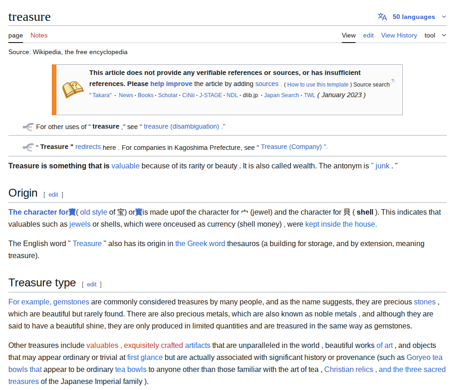Open the Christian relics link
Image resolution: width=456 pixels, height=390 pixels.
pyautogui.click(x=348, y=370)
